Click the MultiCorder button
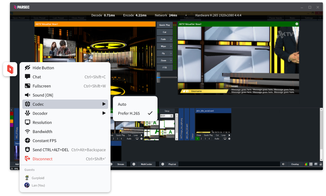The width and height of the screenshot is (326, 196). (x=147, y=164)
